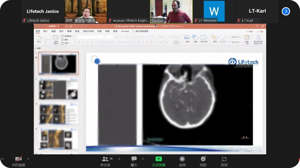Select the first slide thumbnail
Image resolution: width=300 pixels, height=168 pixels.
click(x=59, y=64)
